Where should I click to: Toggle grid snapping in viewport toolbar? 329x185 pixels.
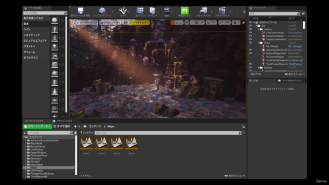click(196, 23)
